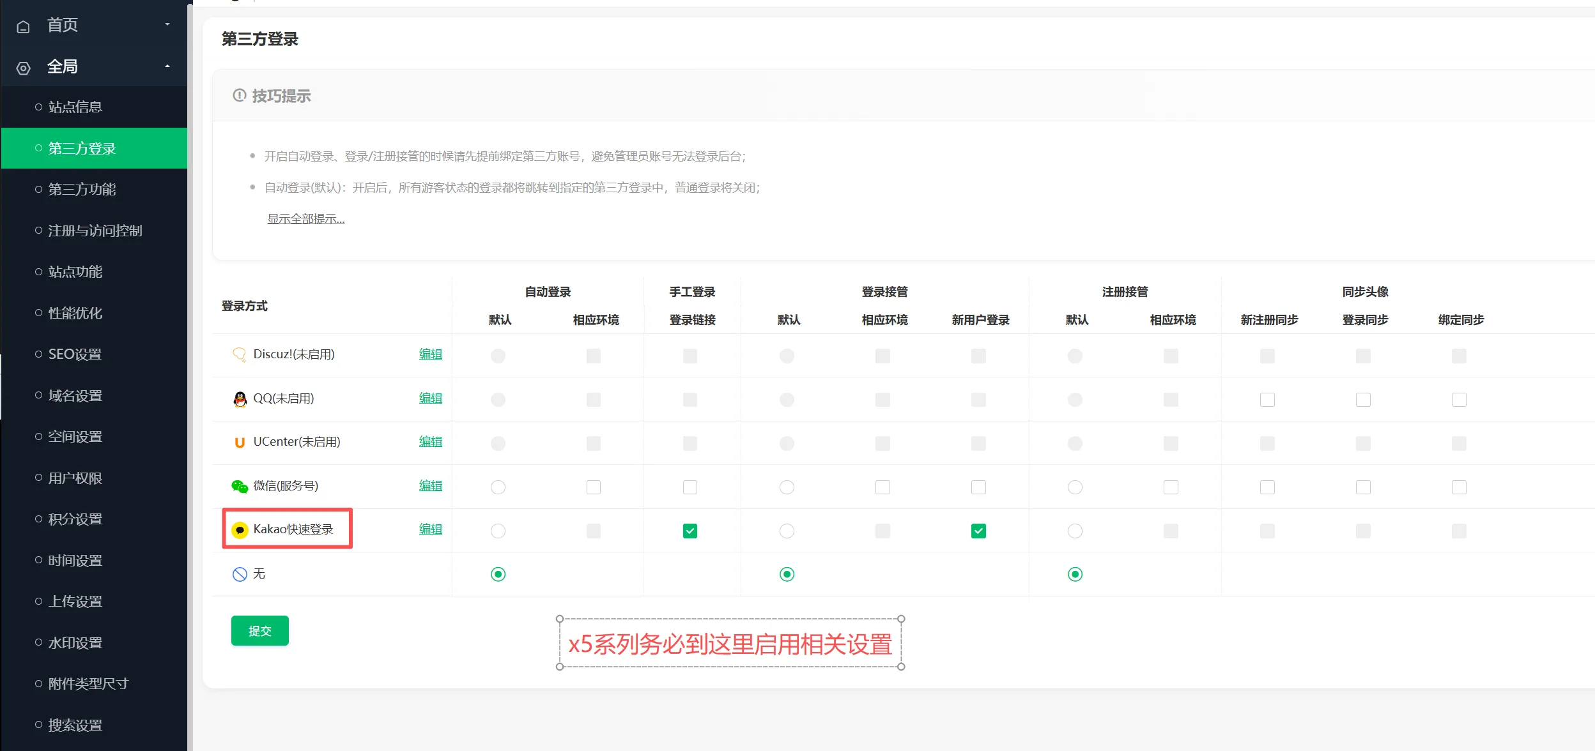Check 微信 新用户登录 checkbox
Image resolution: width=1595 pixels, height=751 pixels.
[x=978, y=487]
